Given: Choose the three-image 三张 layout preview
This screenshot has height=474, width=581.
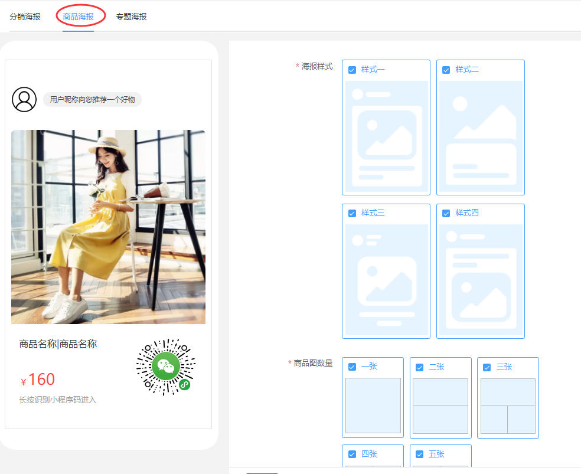Looking at the screenshot, I should pyautogui.click(x=508, y=406).
